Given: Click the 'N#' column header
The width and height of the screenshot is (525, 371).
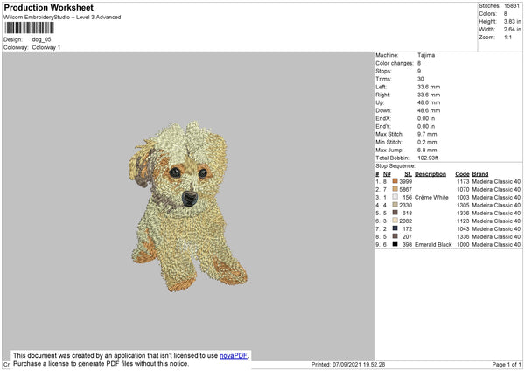Looking at the screenshot, I should [x=387, y=174].
